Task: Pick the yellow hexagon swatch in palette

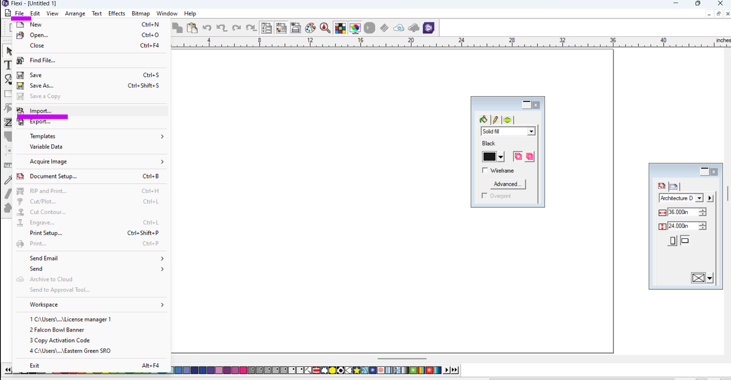Action: 332,370
